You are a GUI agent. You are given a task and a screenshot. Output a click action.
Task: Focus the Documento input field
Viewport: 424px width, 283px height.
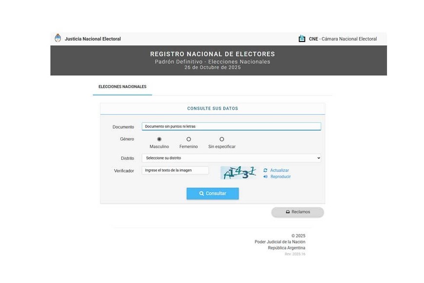tap(231, 126)
